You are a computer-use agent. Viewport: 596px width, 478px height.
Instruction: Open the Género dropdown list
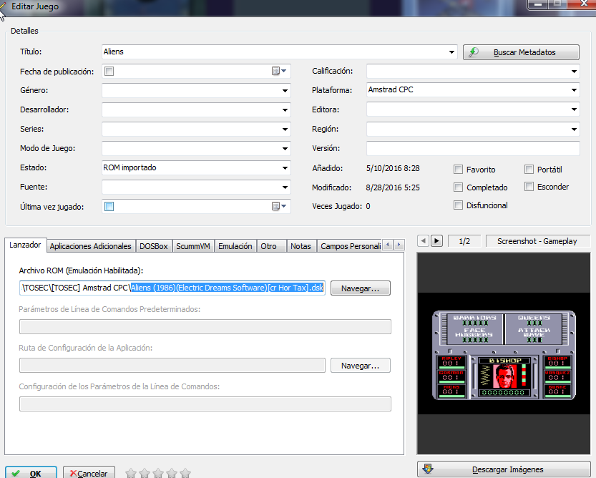[x=285, y=91]
